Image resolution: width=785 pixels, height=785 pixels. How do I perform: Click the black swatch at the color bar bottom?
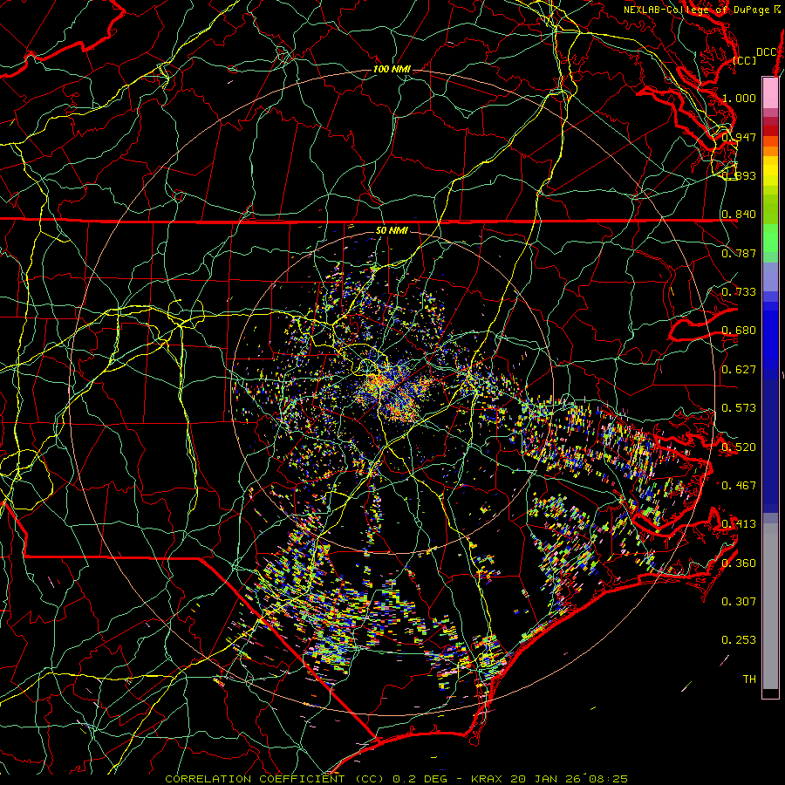(x=770, y=693)
